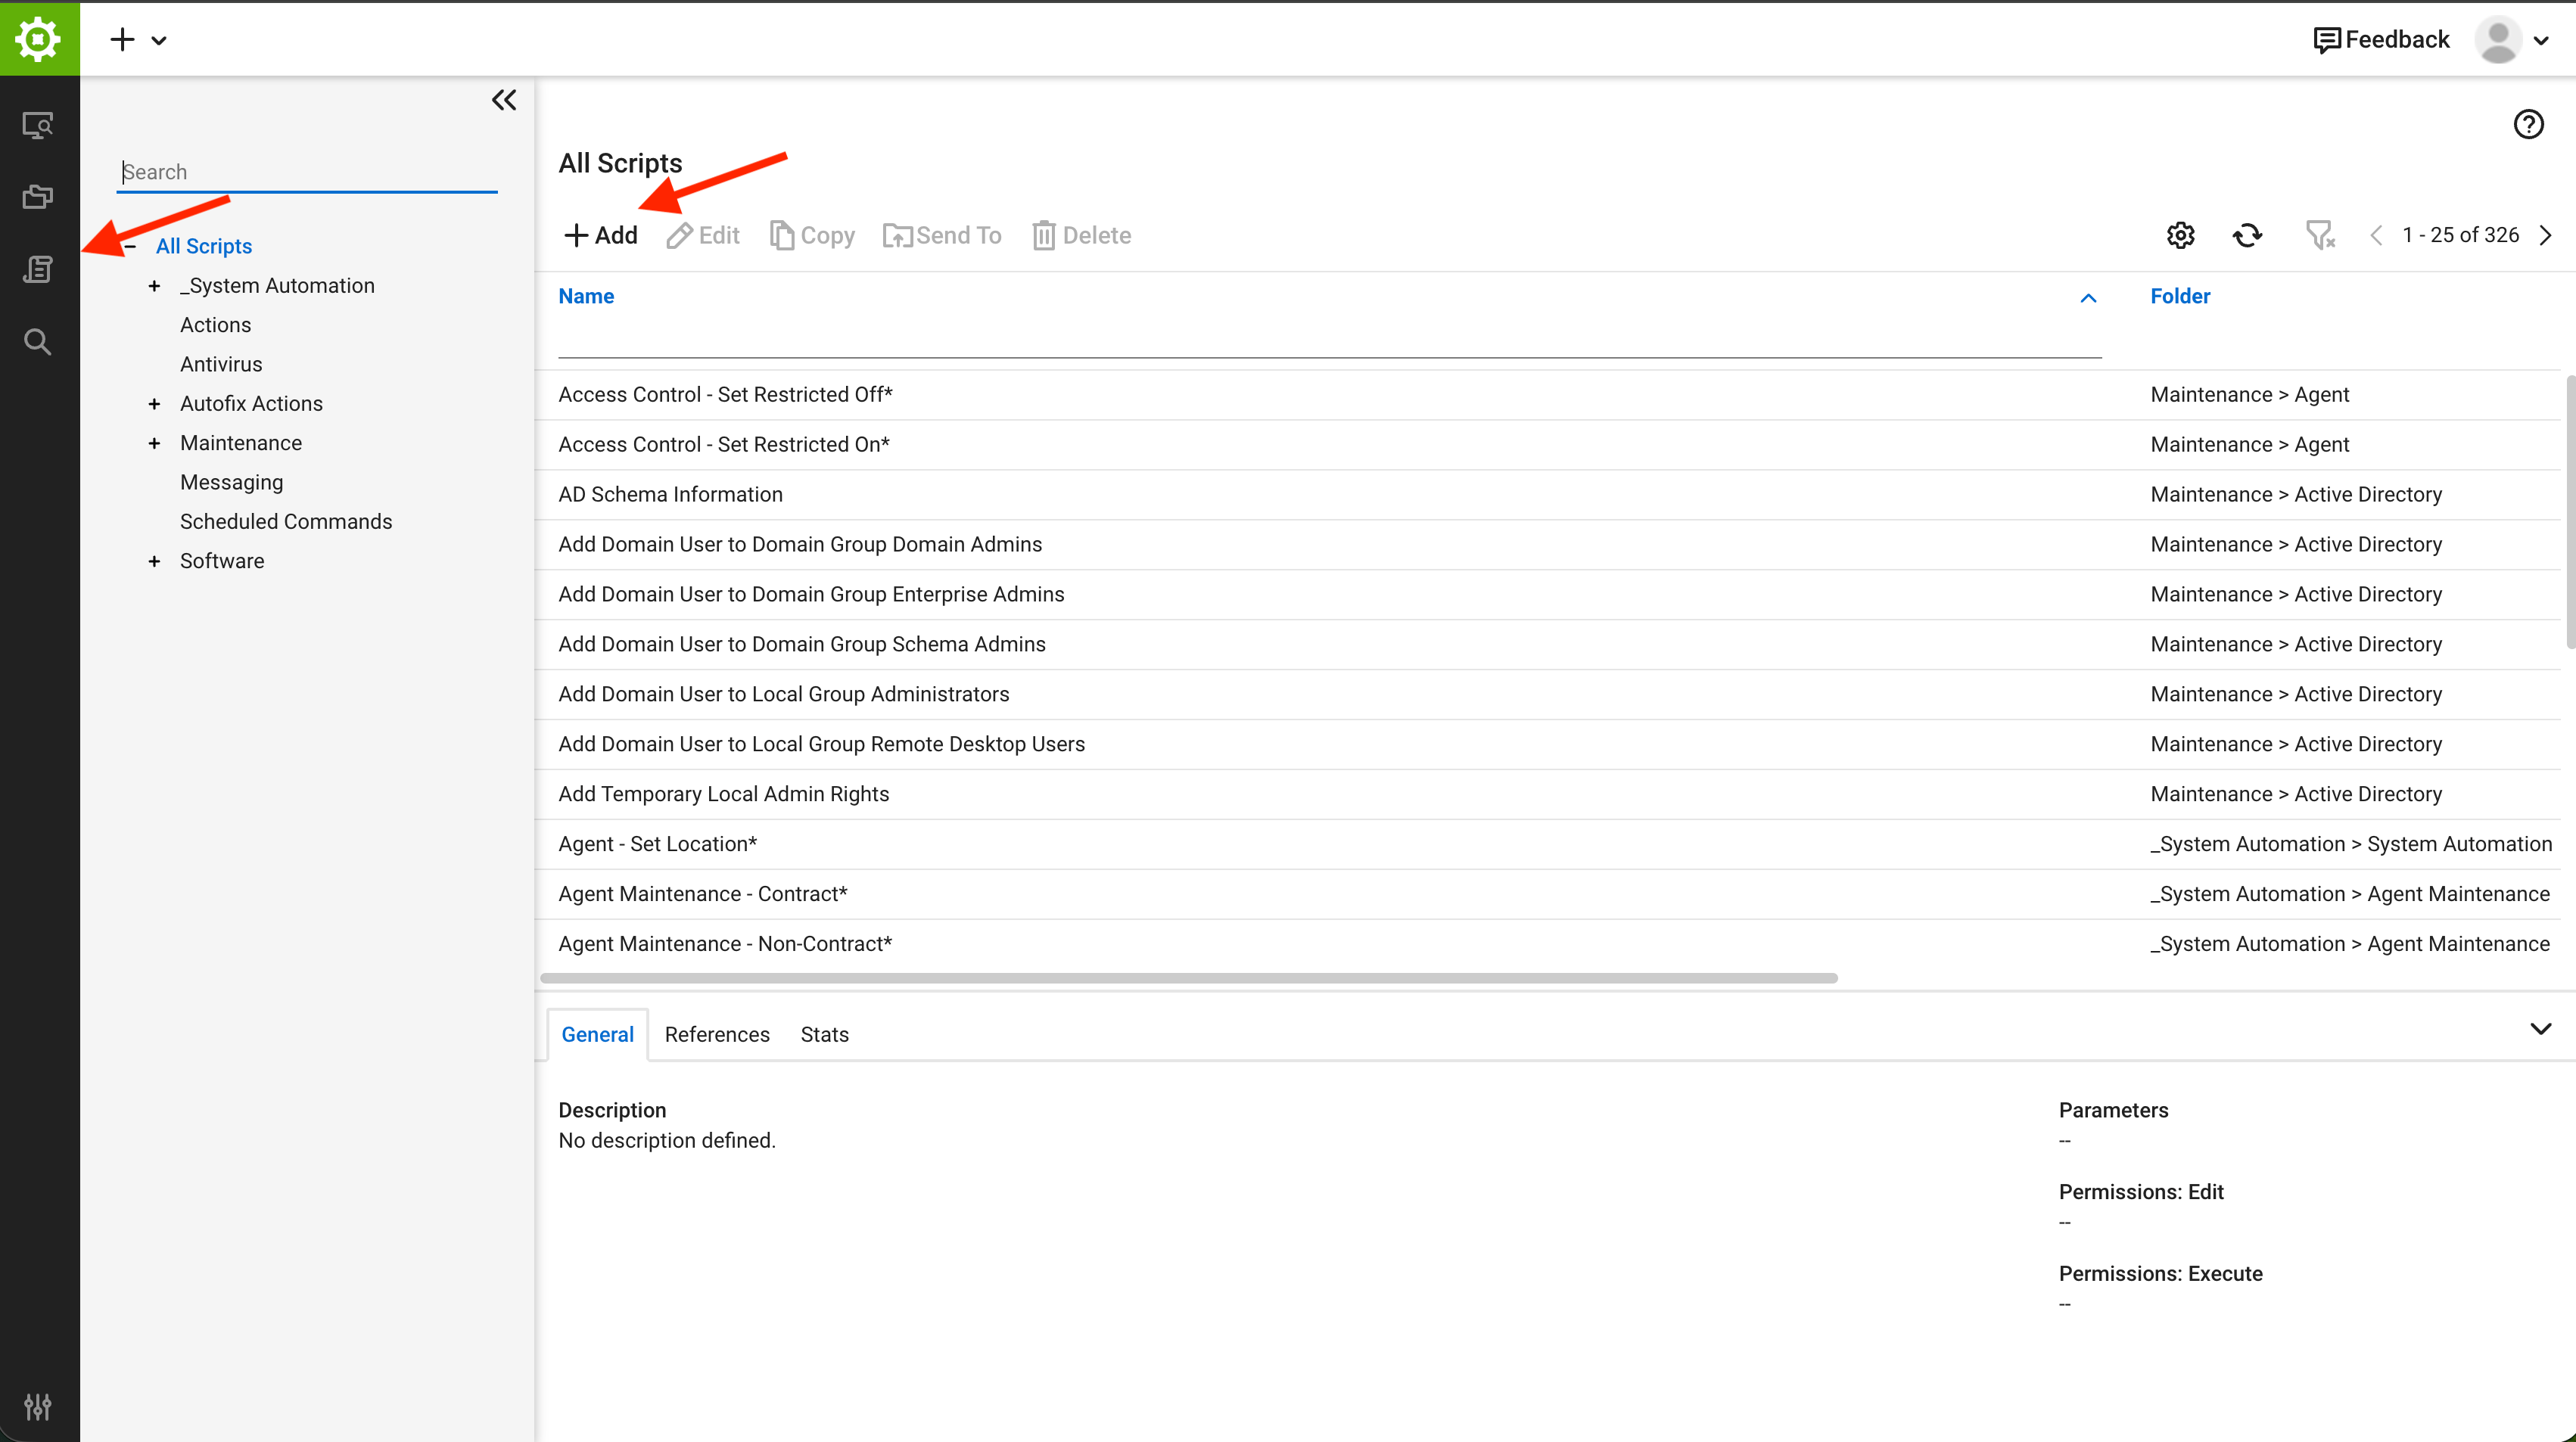The image size is (2576, 1442).
Task: Open the folders sidebar icon
Action: pyautogui.click(x=38, y=197)
